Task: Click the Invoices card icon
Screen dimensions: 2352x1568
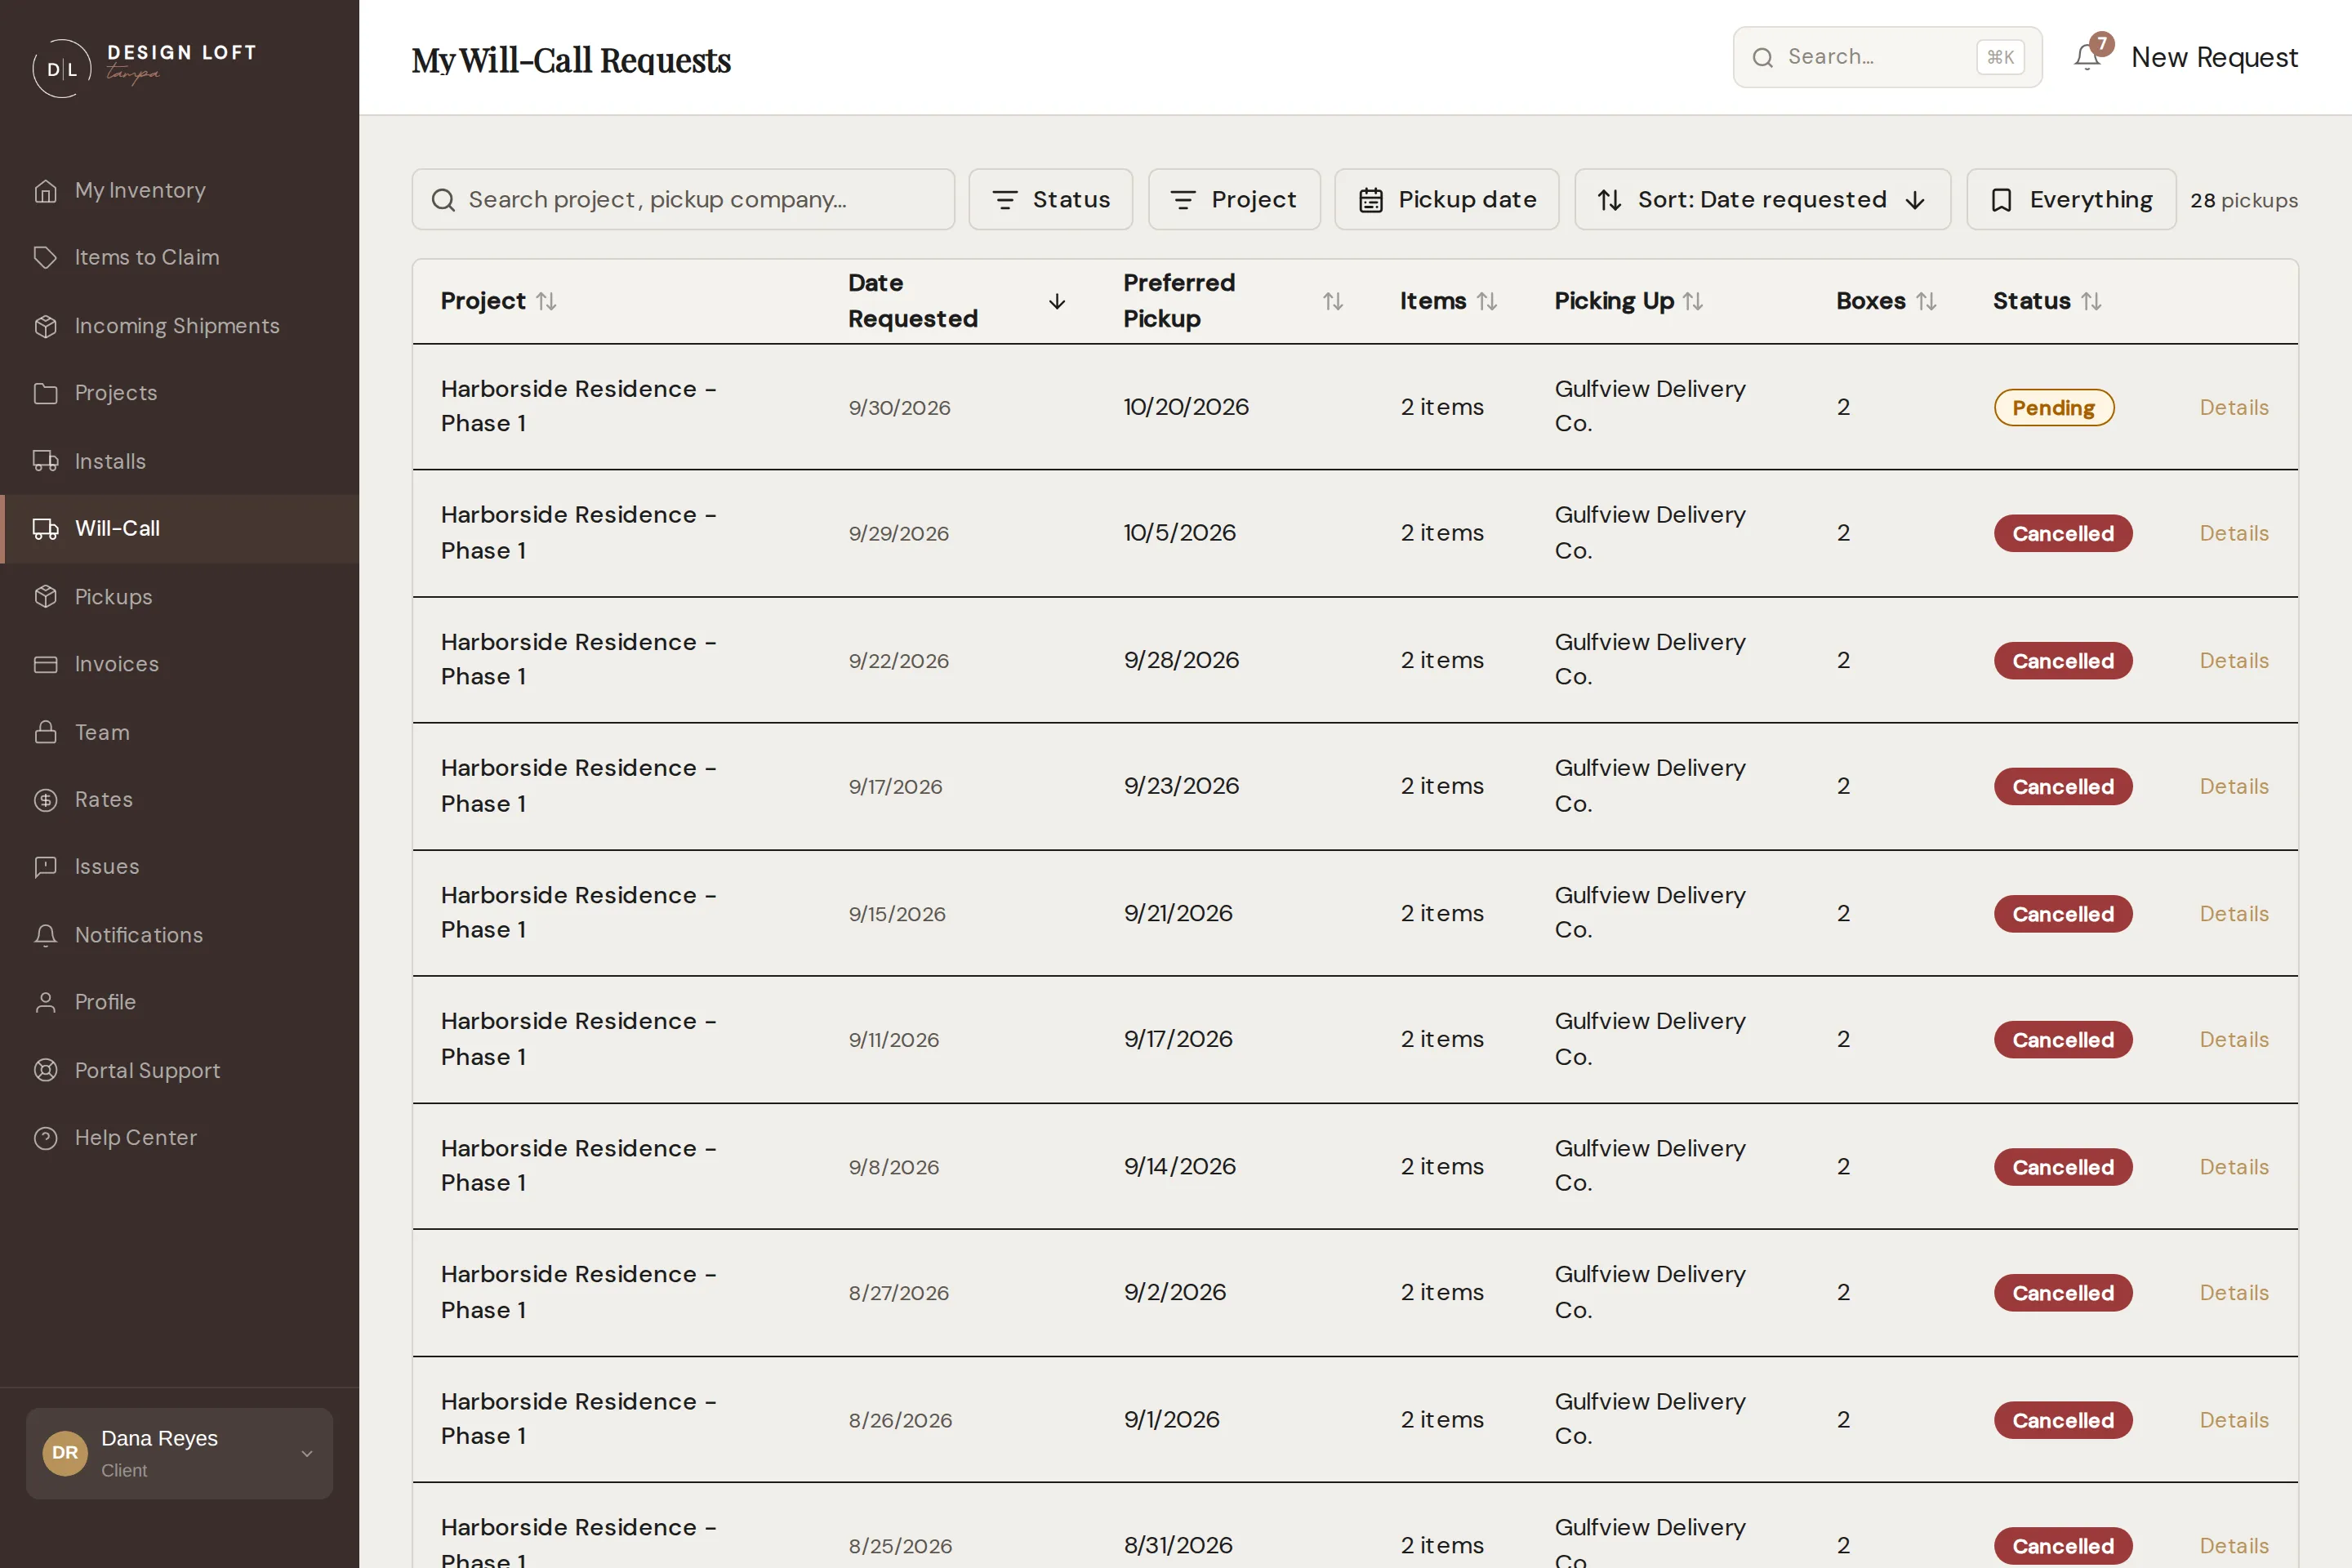Action: click(x=45, y=664)
